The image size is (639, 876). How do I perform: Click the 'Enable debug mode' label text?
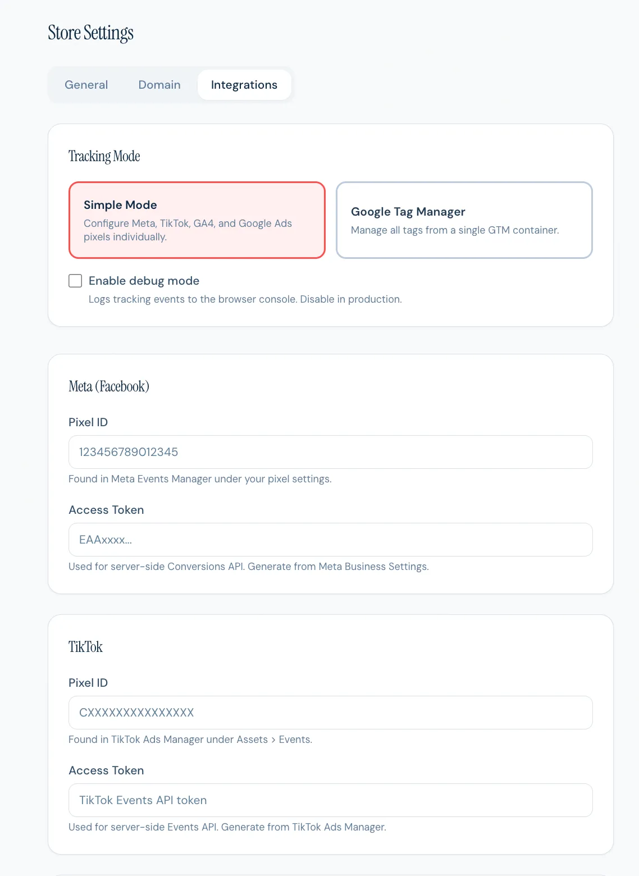tap(144, 281)
